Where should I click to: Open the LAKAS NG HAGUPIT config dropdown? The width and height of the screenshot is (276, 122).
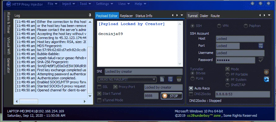click(127, 79)
